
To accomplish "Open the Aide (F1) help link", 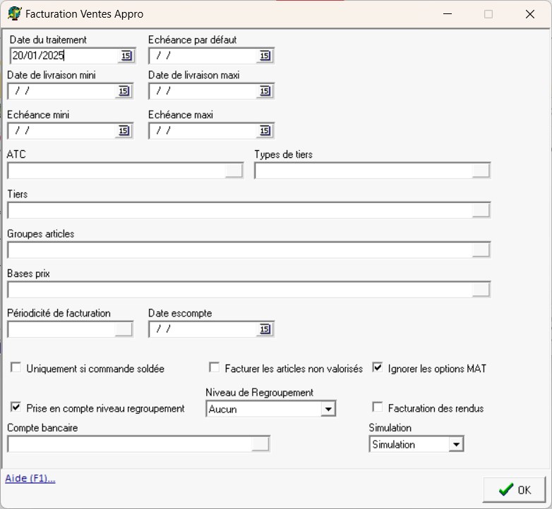I will (30, 479).
